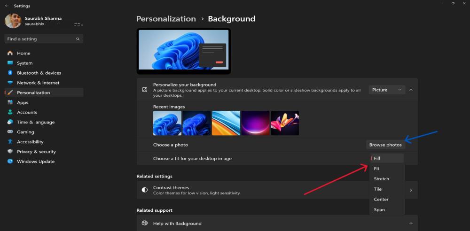Click the Privacy & security shield icon
Image resolution: width=470 pixels, height=231 pixels.
pos(10,152)
